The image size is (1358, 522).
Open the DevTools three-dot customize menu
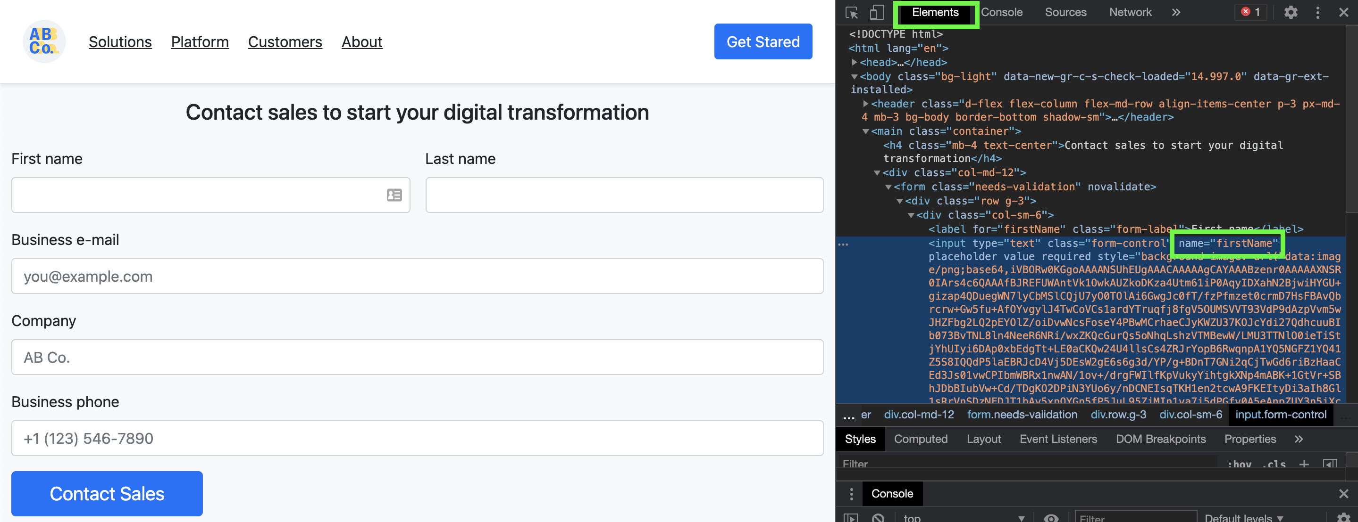tap(1317, 12)
